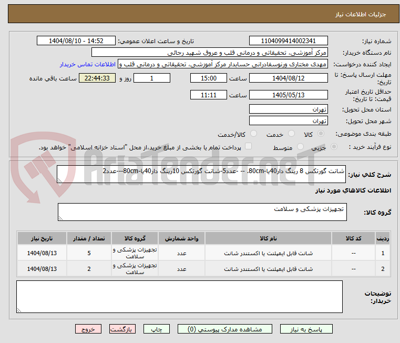Screen dimensions: 400x343
Task: Click the گروه کالا text area
Action: tap(202, 212)
